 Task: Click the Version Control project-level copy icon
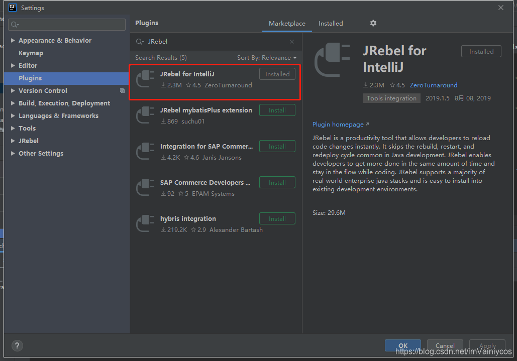(122, 90)
